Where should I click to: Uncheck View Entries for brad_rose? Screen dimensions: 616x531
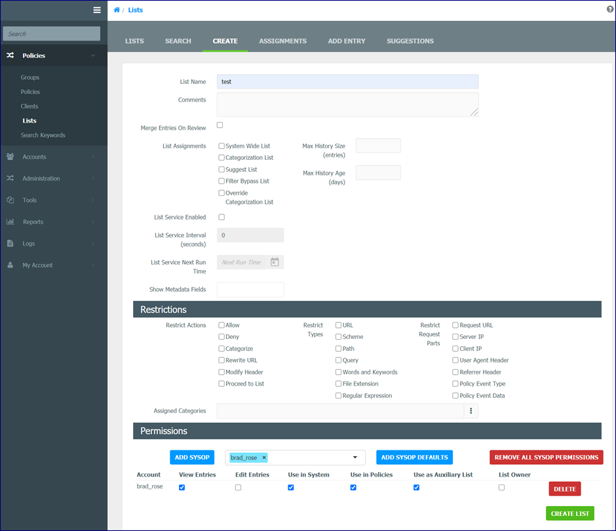182,487
